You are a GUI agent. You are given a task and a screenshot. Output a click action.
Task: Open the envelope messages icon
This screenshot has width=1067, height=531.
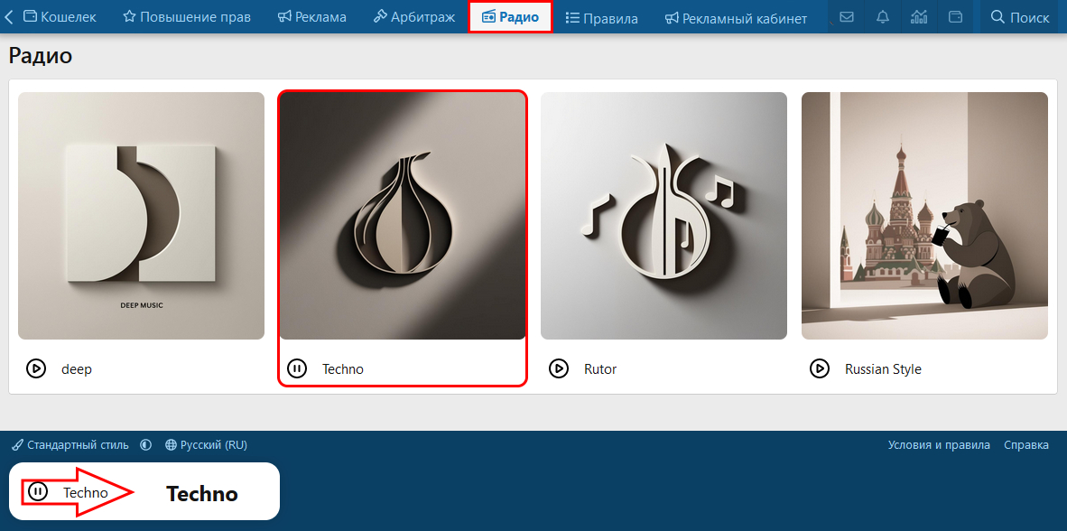(x=847, y=17)
